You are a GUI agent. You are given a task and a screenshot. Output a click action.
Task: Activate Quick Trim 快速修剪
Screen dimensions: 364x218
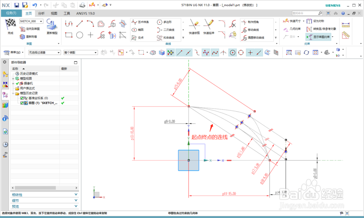(194, 27)
